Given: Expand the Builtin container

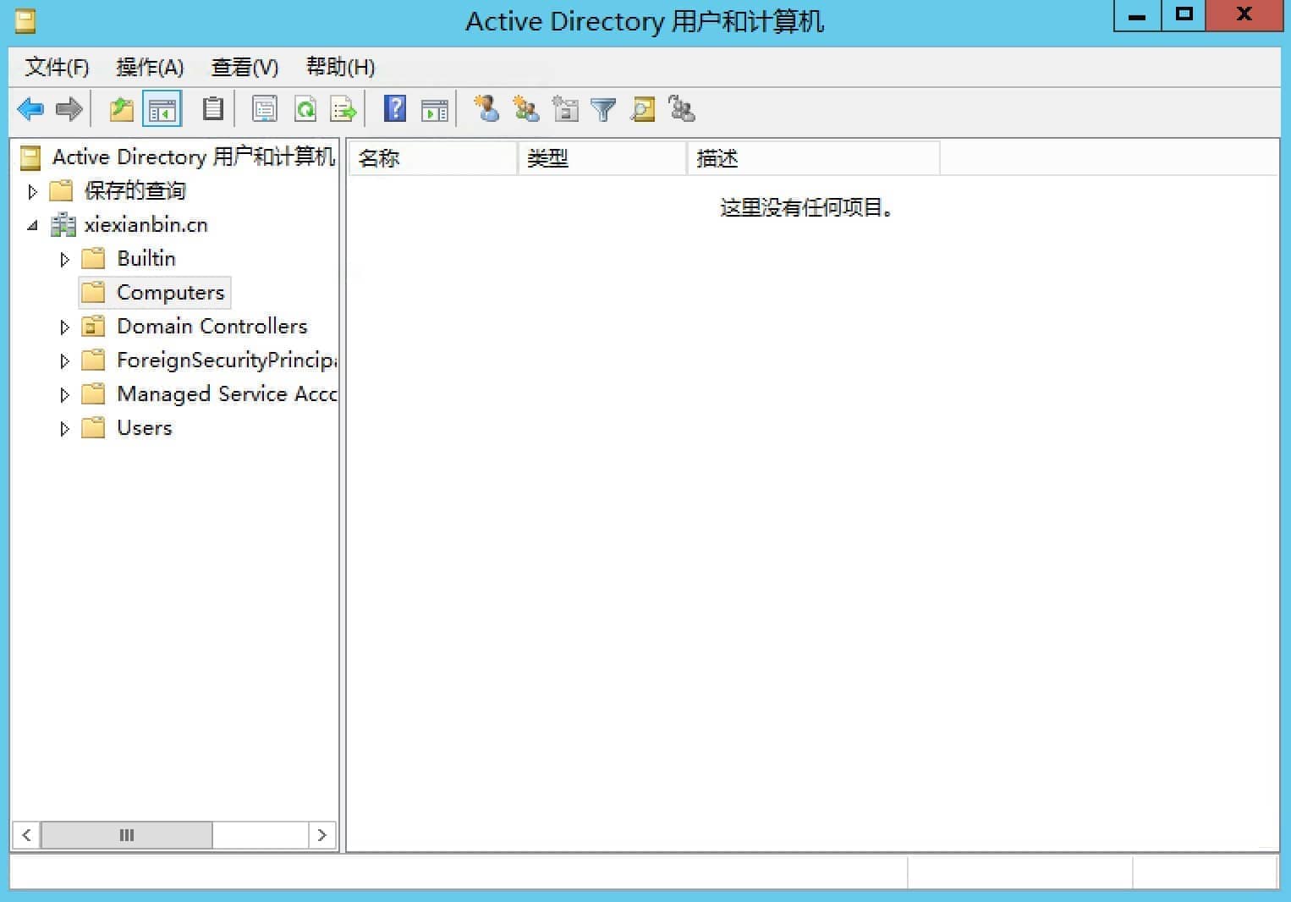Looking at the screenshot, I should pos(64,260).
